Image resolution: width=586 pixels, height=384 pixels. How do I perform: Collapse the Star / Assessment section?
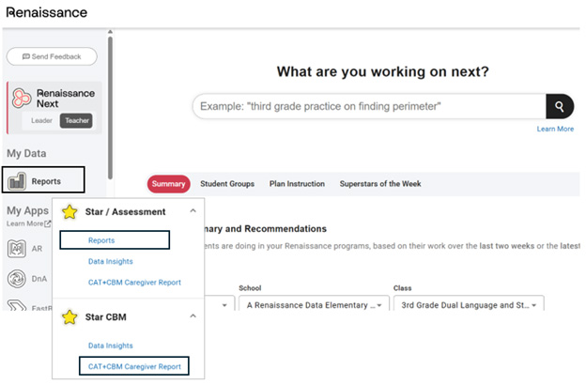[193, 211]
